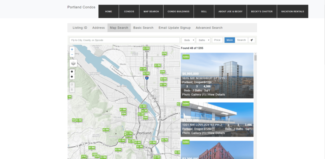Open the Email Update Signup tab
This screenshot has height=159, width=325.
[x=175, y=28]
